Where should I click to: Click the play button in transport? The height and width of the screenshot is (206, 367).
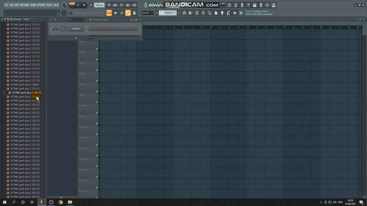[x=78, y=5]
